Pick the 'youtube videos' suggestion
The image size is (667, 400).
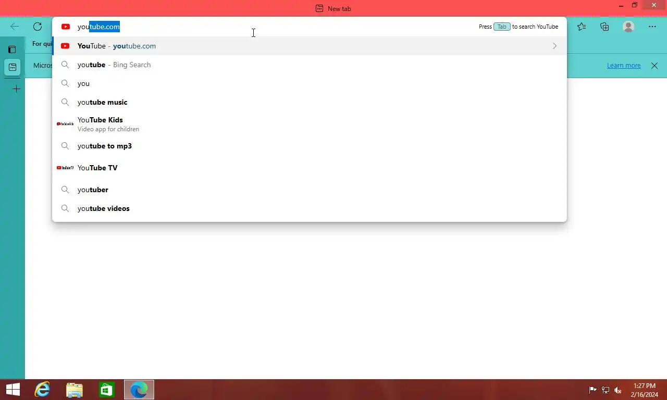(x=310, y=208)
